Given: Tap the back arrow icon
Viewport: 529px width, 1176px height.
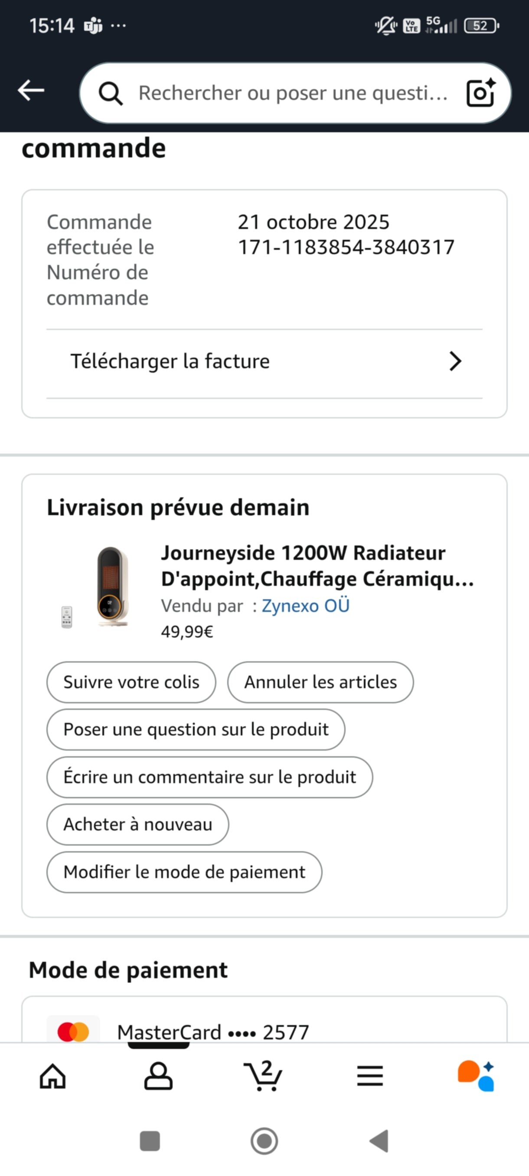Looking at the screenshot, I should tap(31, 90).
